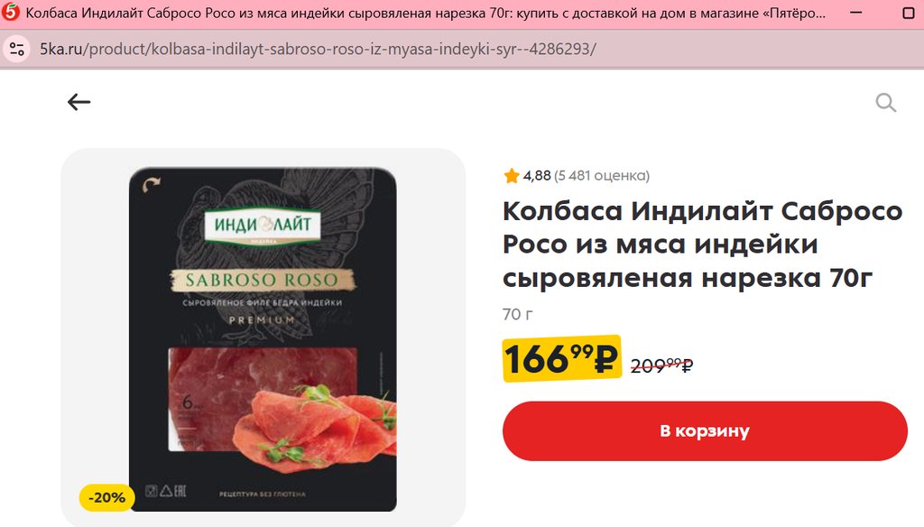Viewport: 924px width, 527px height.
Task: Click the crossed-out 209.99 ₽ old price
Action: click(661, 366)
